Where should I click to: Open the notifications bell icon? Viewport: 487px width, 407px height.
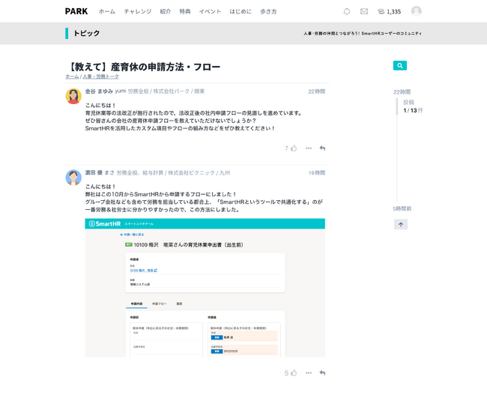[x=346, y=11]
